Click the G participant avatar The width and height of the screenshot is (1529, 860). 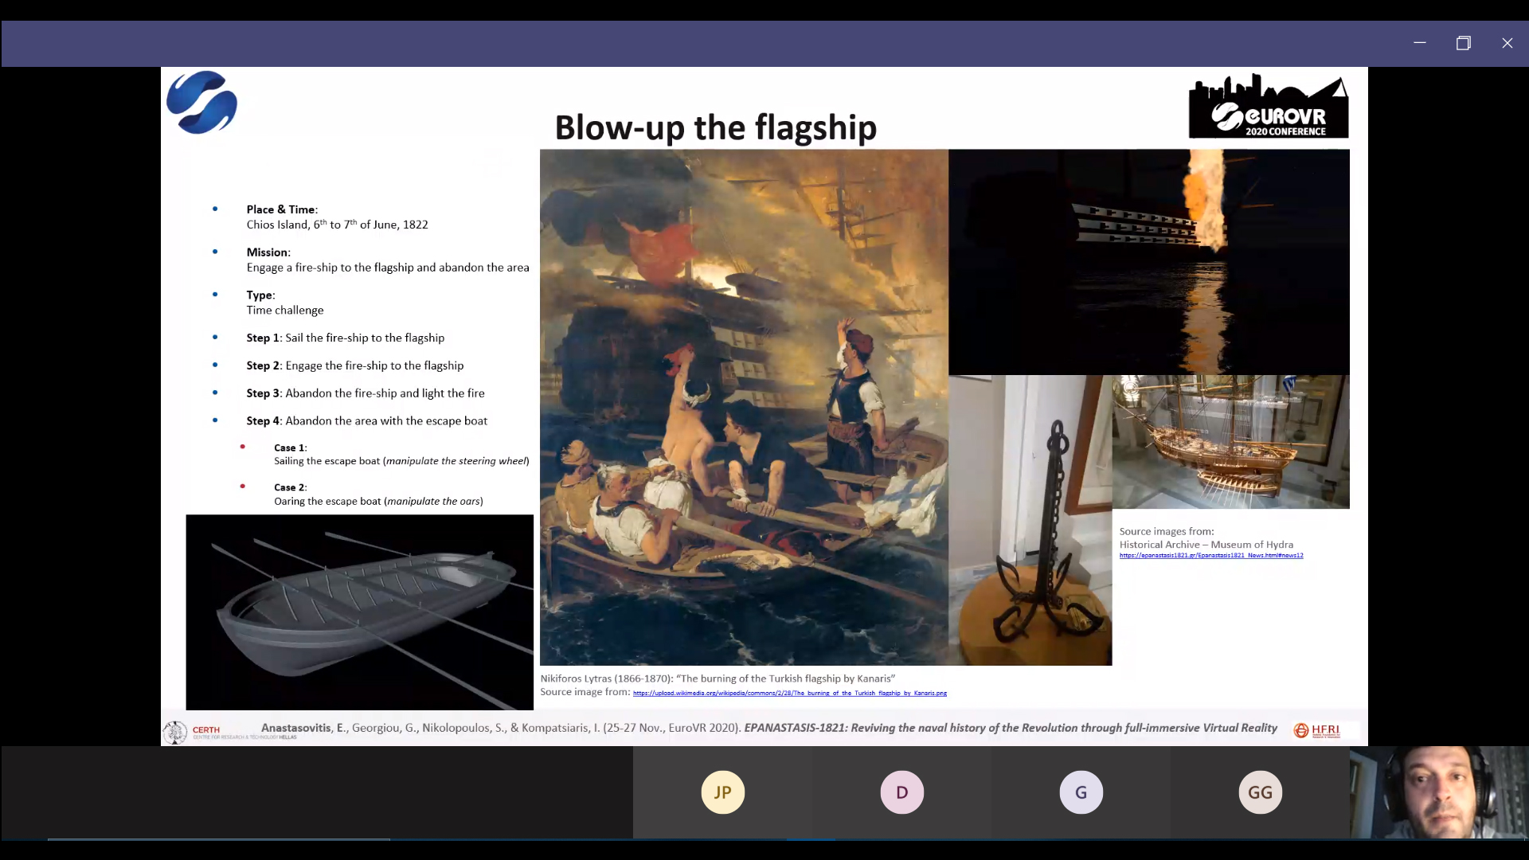[1081, 792]
